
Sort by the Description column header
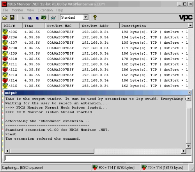point(154,26)
